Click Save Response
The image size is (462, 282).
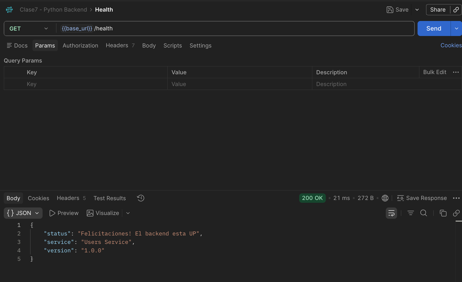tap(422, 198)
